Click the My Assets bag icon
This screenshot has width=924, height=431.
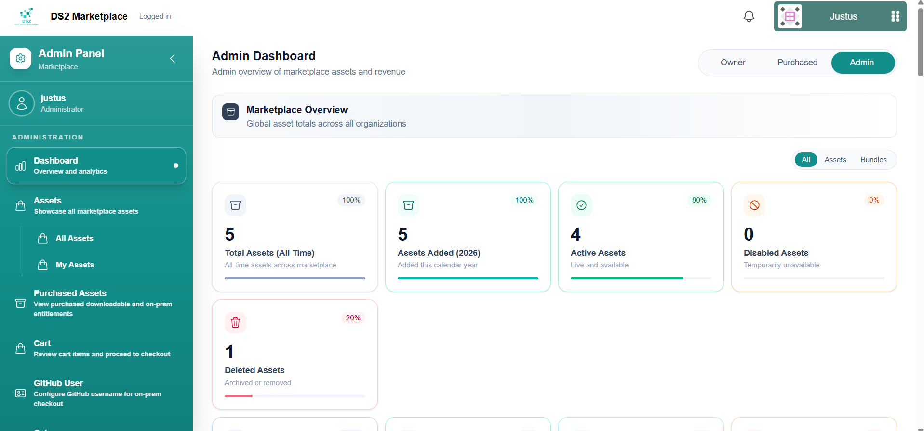coord(43,265)
